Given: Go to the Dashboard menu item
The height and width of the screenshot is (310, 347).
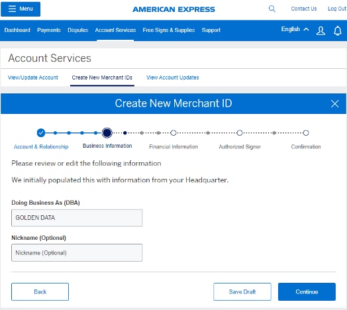Looking at the screenshot, I should [x=17, y=30].
